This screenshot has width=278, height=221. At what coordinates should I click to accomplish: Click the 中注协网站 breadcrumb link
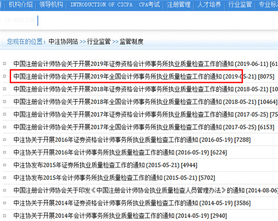[63, 41]
